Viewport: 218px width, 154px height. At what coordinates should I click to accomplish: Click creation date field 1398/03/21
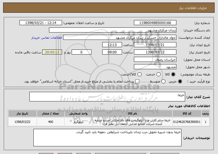155,45
